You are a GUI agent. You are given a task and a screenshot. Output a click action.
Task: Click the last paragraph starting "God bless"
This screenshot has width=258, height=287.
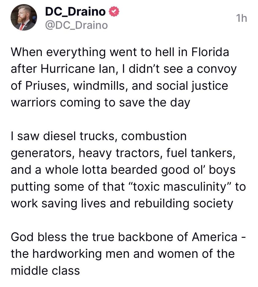tap(122, 253)
